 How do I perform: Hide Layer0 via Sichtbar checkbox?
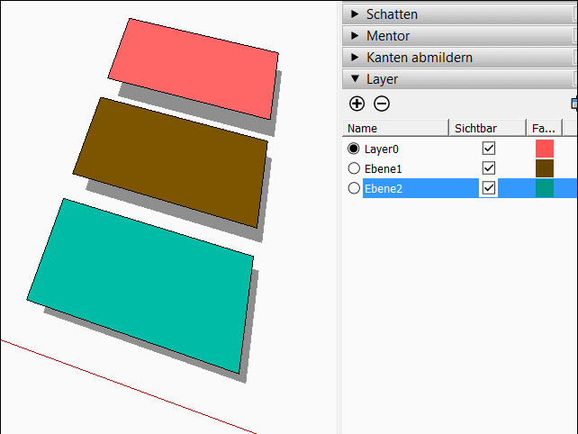(489, 149)
